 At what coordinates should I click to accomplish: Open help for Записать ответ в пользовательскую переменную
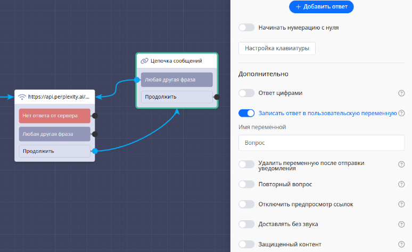pos(401,113)
